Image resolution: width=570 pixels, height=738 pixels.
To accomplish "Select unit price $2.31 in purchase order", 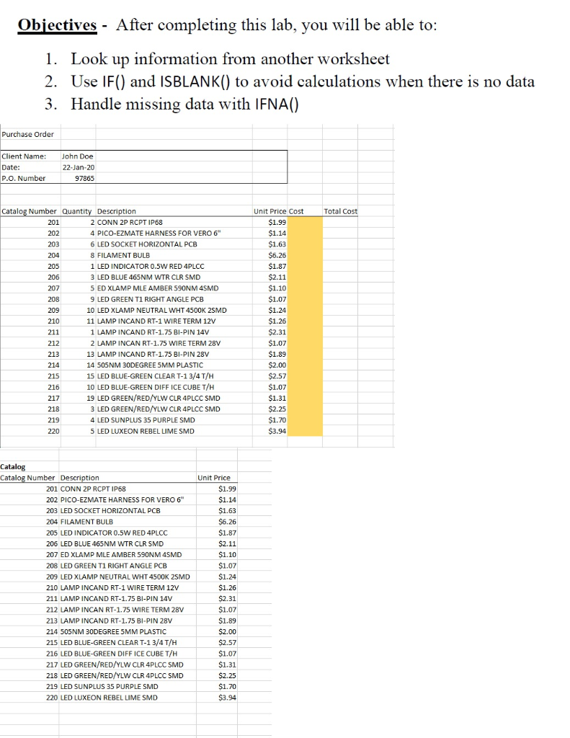I will (x=277, y=332).
